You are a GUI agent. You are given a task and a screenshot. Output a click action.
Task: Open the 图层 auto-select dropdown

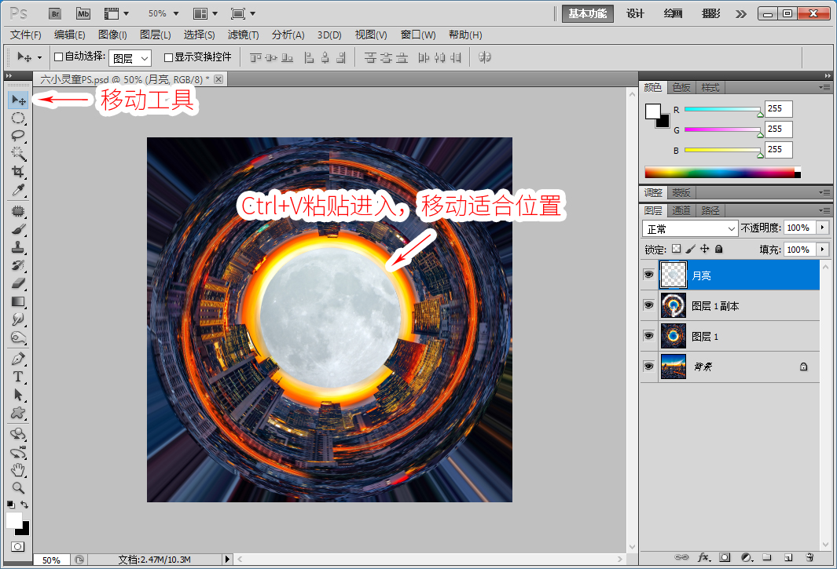130,57
